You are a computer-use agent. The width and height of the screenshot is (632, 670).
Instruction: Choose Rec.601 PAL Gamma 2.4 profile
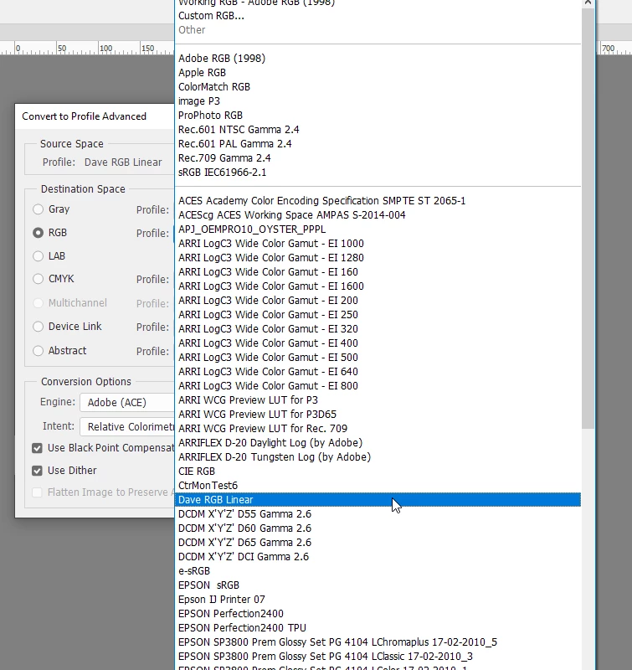378,144
